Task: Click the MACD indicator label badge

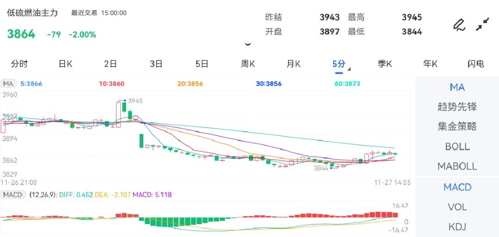Action: (13, 194)
